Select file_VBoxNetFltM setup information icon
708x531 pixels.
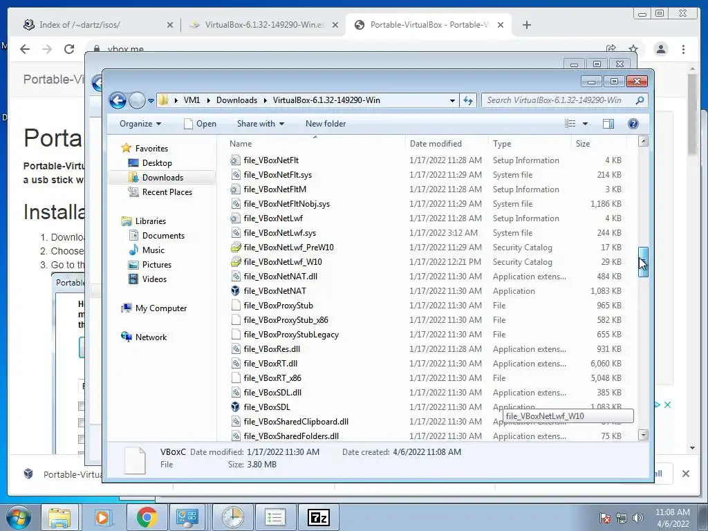[x=235, y=189]
